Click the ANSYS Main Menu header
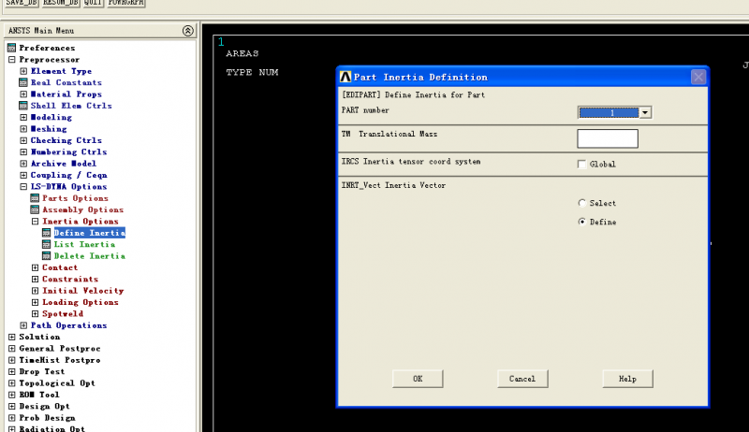Screen dimensions: 749x432 (99, 31)
